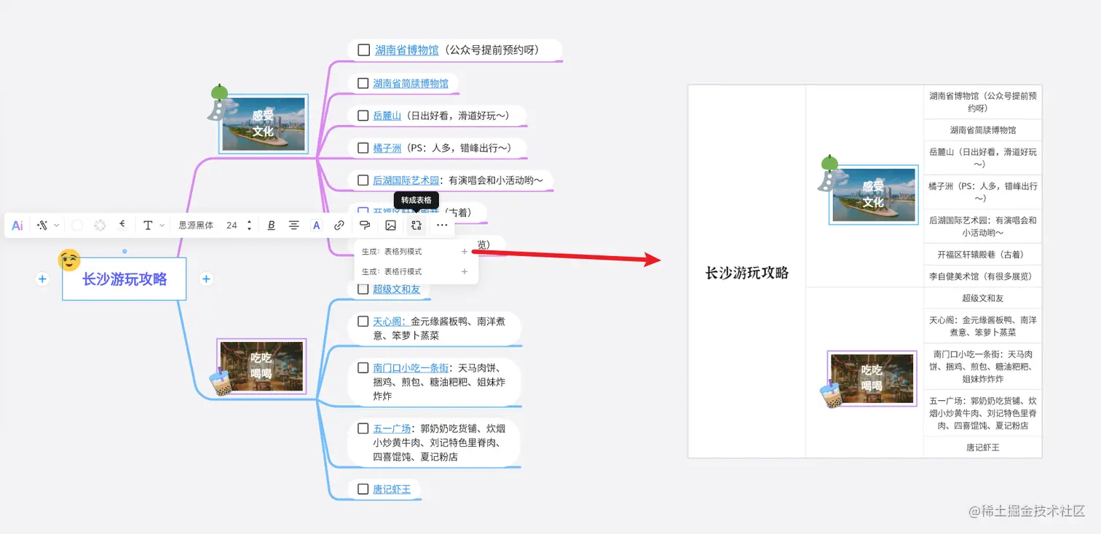Image resolution: width=1101 pixels, height=534 pixels.
Task: Check the 五一广场 checkbox
Action: click(x=363, y=428)
